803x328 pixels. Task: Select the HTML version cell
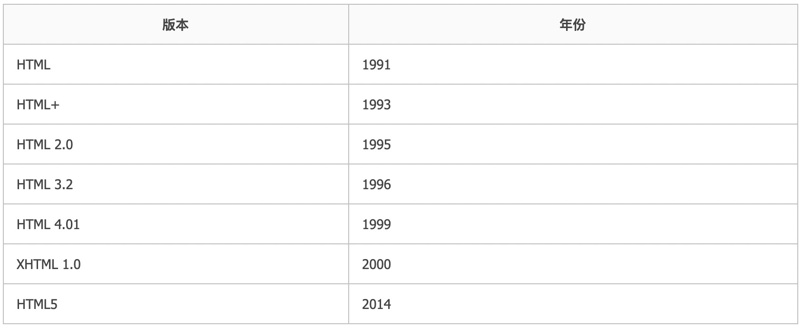click(x=176, y=65)
